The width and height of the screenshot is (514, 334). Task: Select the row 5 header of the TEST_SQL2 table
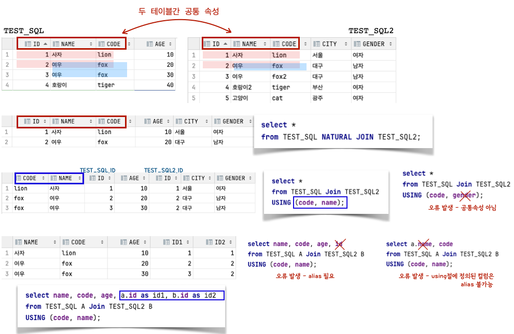tap(194, 98)
